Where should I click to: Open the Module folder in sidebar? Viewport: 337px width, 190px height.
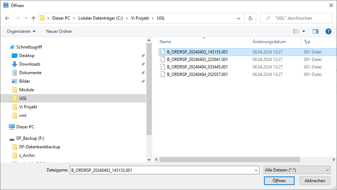26,90
